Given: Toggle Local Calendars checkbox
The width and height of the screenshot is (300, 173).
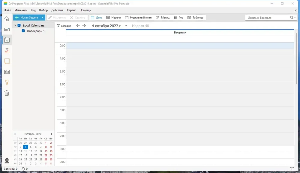Looking at the screenshot, I should [x=19, y=25].
